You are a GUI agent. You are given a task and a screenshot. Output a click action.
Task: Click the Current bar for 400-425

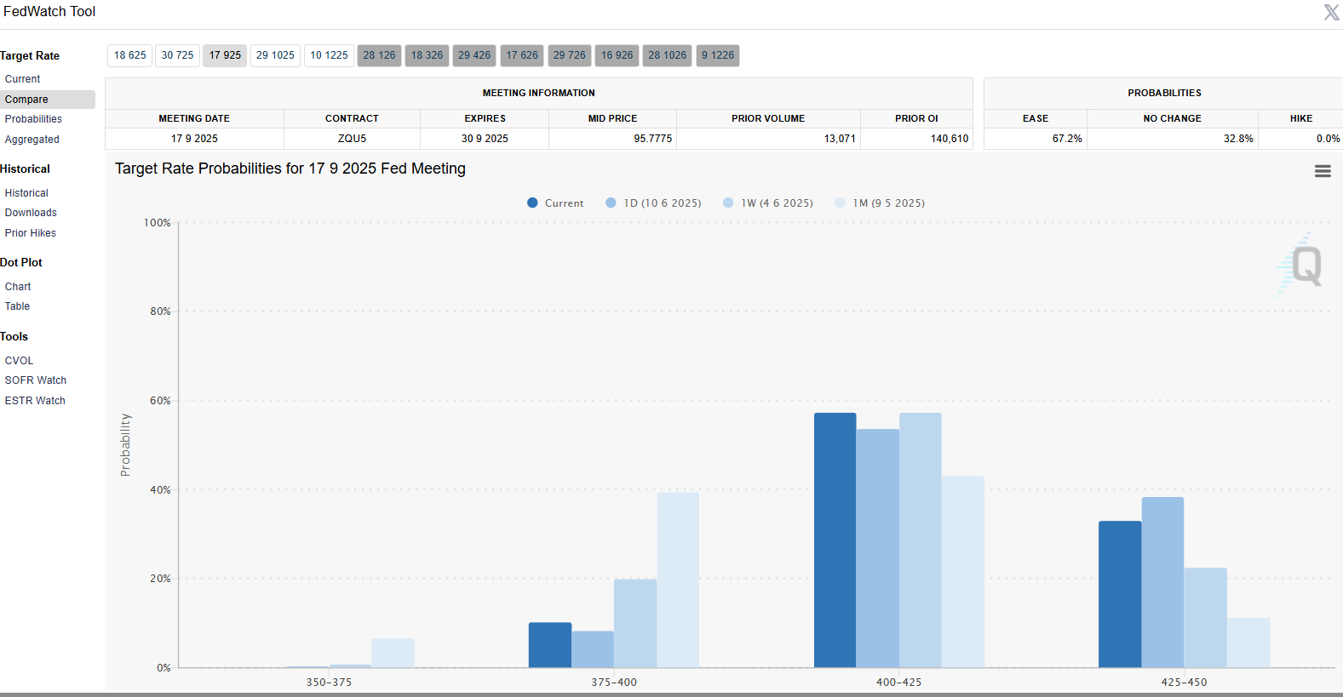835,540
